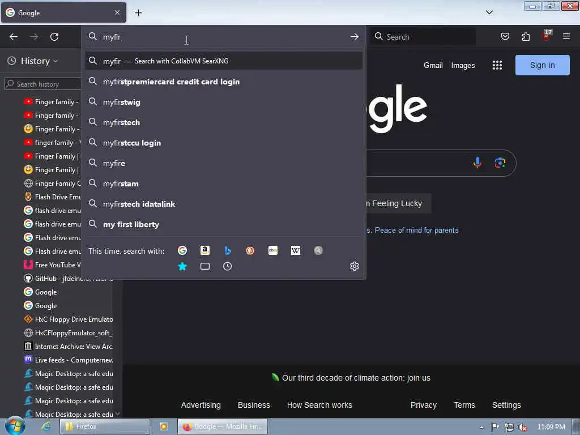
Task: Select Search with CollabVM SearXNG suggestion
Action: (223, 61)
